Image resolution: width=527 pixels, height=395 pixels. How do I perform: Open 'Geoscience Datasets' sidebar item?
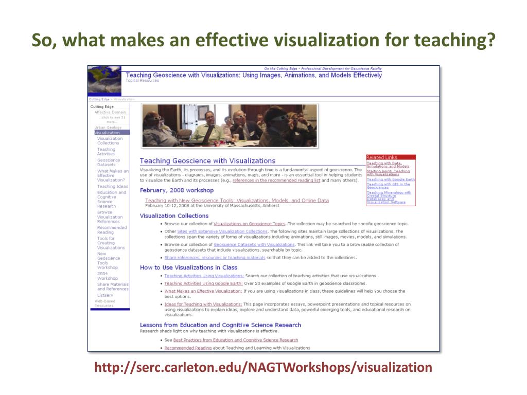pos(109,163)
